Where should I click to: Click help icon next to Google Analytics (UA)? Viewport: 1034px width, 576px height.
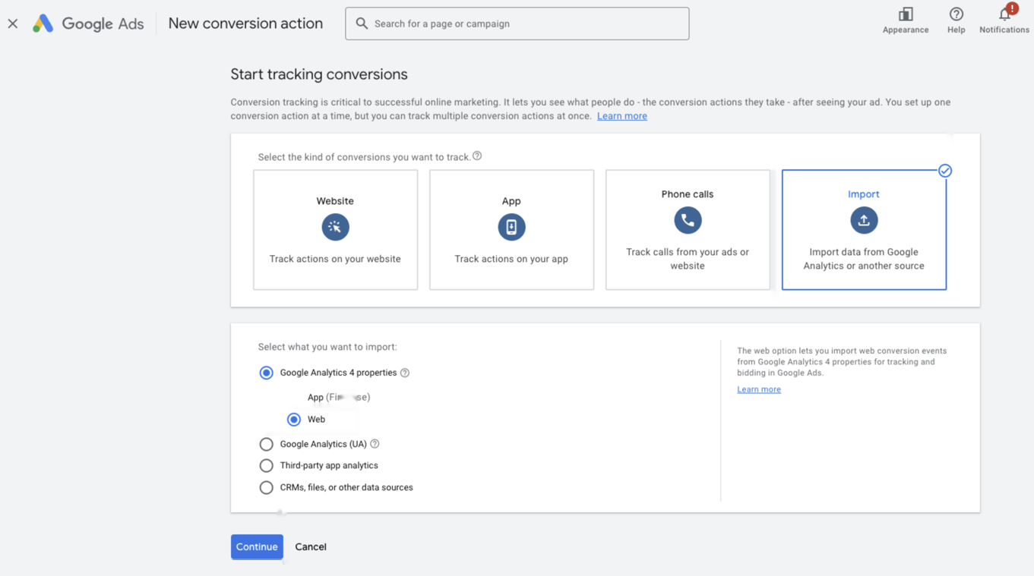tap(375, 444)
